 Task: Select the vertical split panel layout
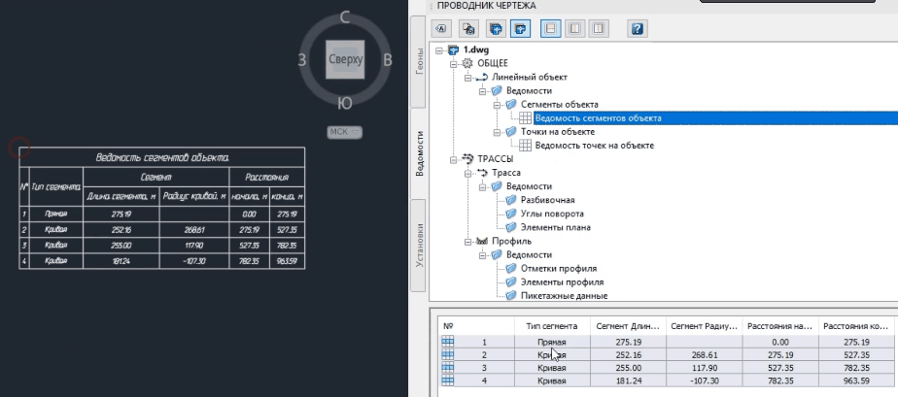(574, 28)
